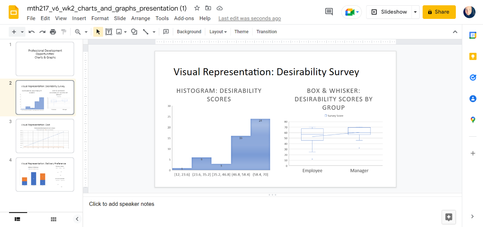Viewport: 483px width, 227px height.
Task: Toggle grid view of slides
Action: [53, 219]
